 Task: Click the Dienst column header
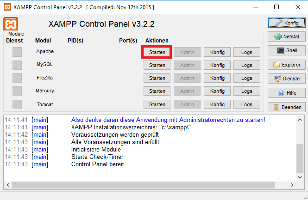click(x=14, y=41)
